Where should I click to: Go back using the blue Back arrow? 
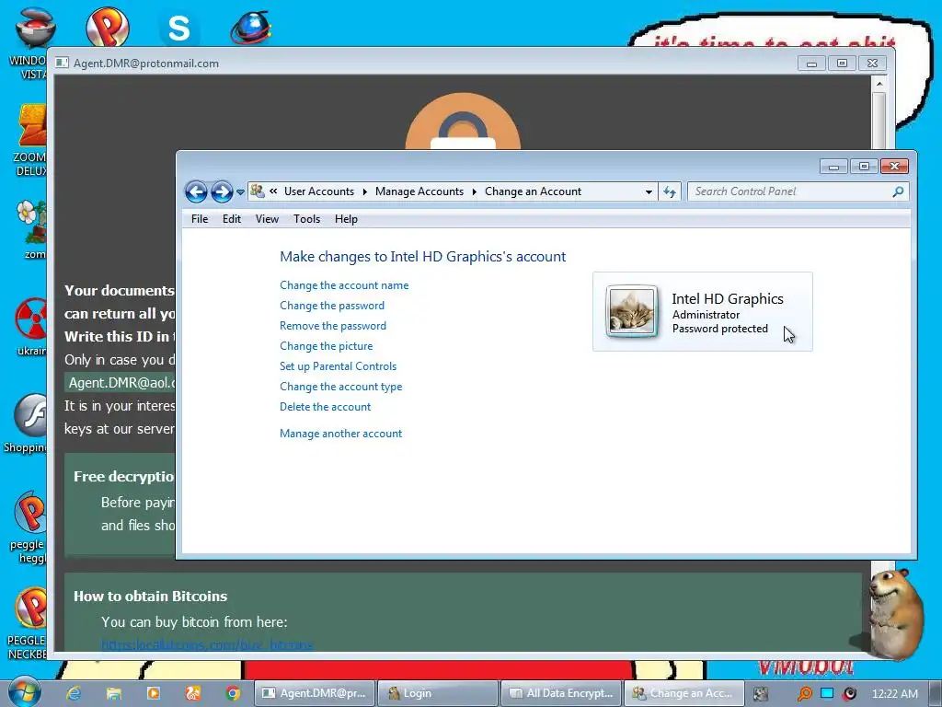[x=196, y=191]
